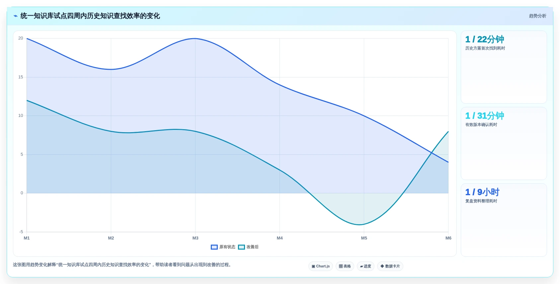This screenshot has height=284, width=560.
Task: Toggle the 改善后 legend series
Action: click(x=248, y=247)
